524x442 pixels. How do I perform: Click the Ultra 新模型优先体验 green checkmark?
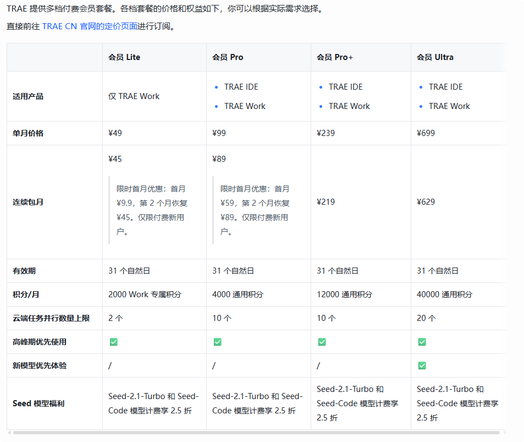(422, 365)
